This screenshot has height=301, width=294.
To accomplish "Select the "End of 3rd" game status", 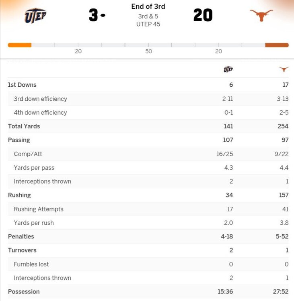I will 148,6.
